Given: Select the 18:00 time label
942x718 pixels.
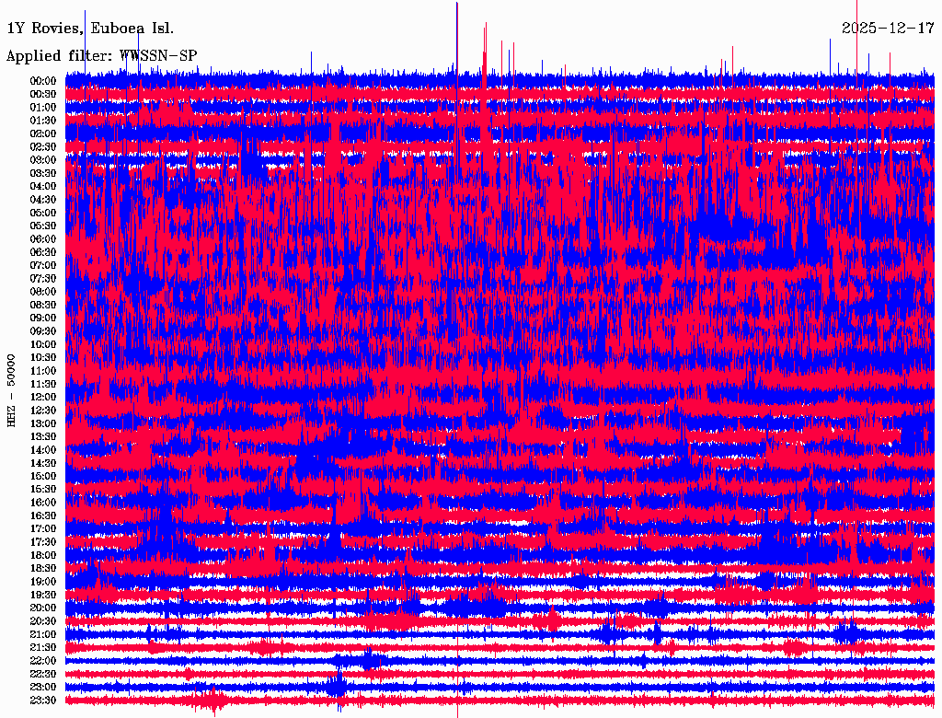Looking at the screenshot, I should coord(43,555).
